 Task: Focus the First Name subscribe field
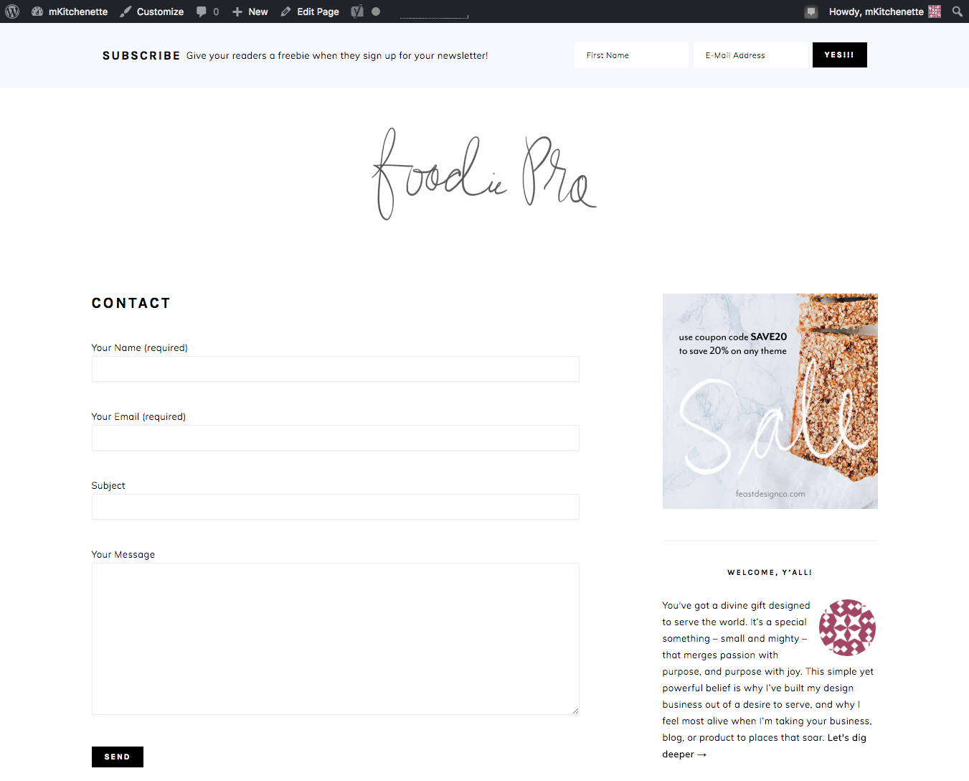pyautogui.click(x=631, y=55)
